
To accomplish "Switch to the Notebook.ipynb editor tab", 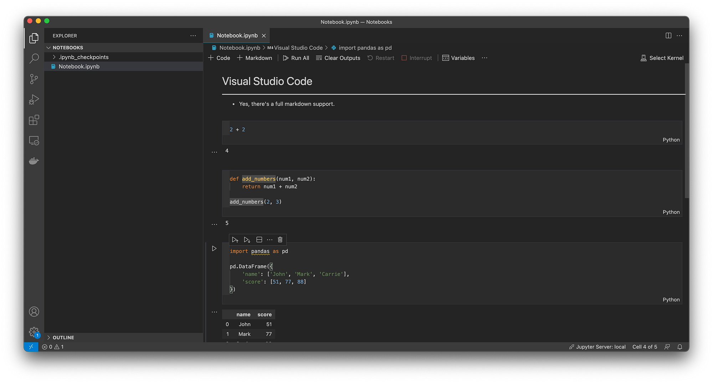I will coord(237,35).
